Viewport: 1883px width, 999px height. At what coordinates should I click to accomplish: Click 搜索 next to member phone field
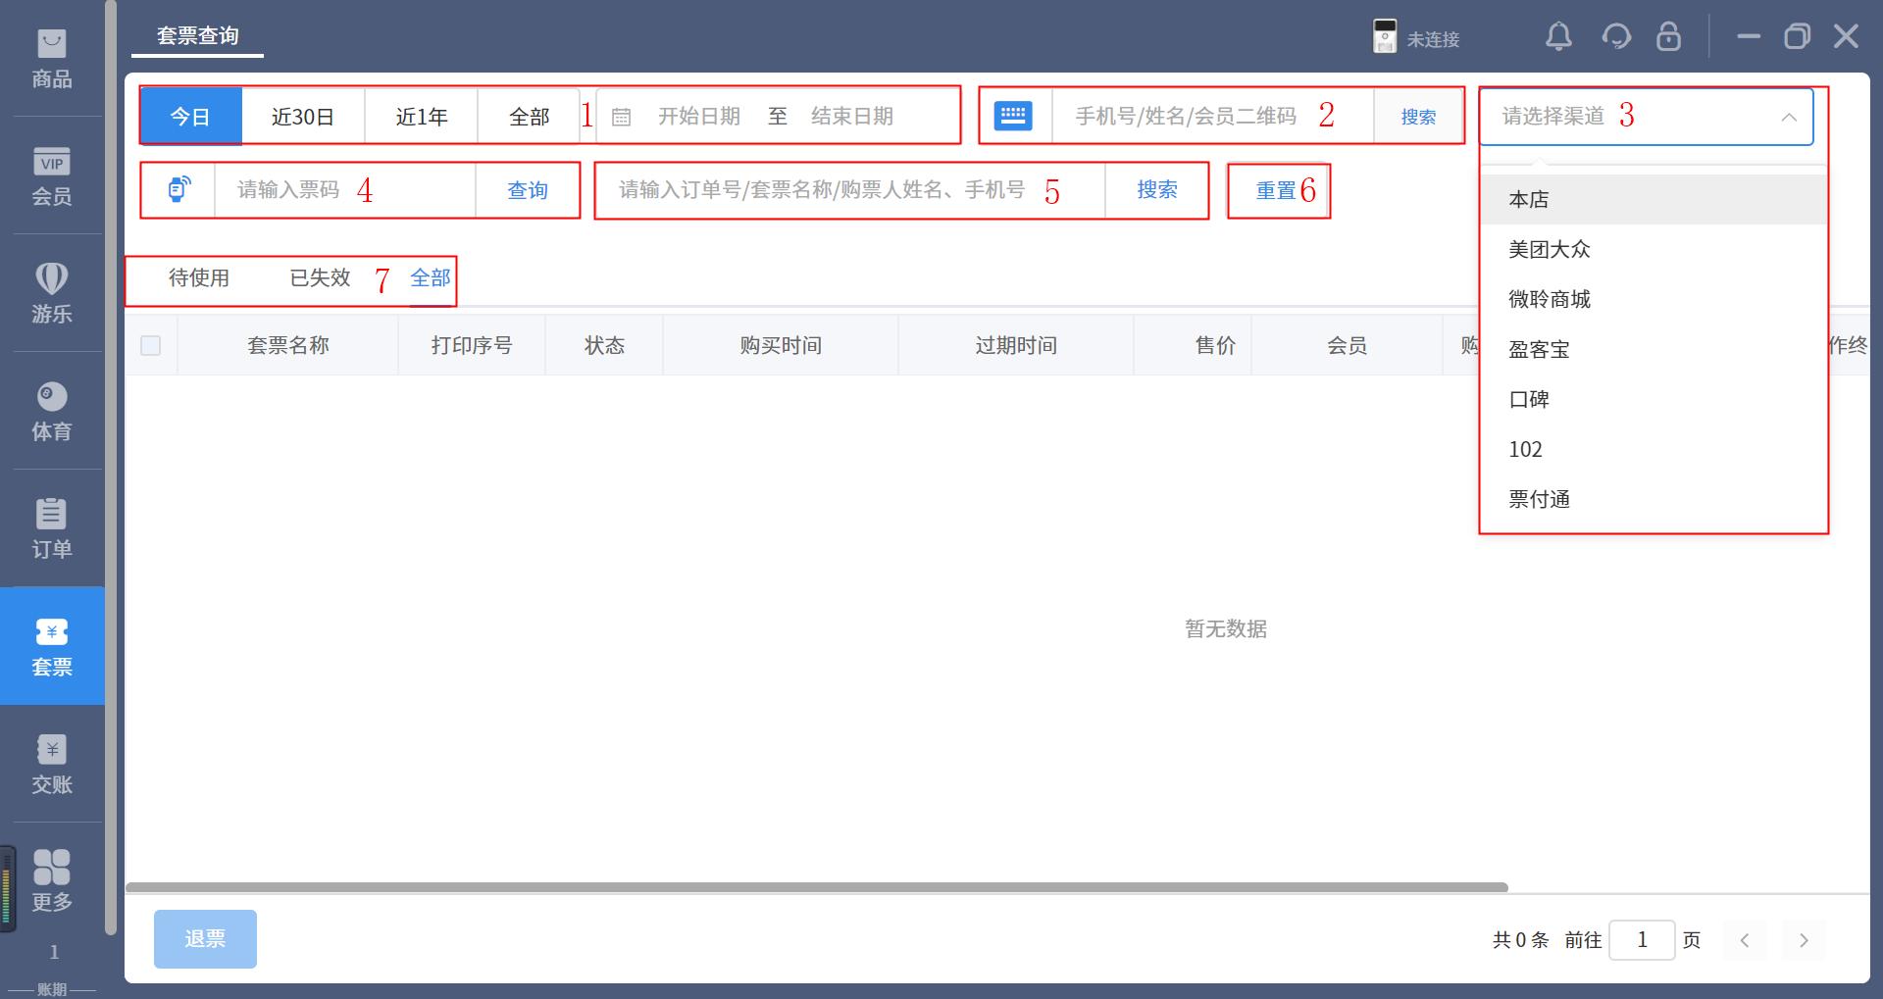pyautogui.click(x=1418, y=117)
